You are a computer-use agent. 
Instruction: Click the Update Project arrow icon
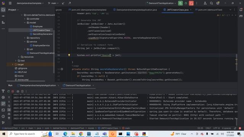point(63,3)
